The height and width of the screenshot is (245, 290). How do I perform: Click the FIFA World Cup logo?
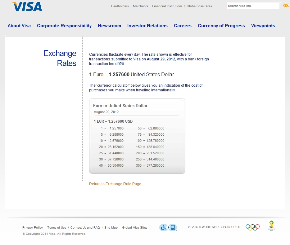coord(271,225)
